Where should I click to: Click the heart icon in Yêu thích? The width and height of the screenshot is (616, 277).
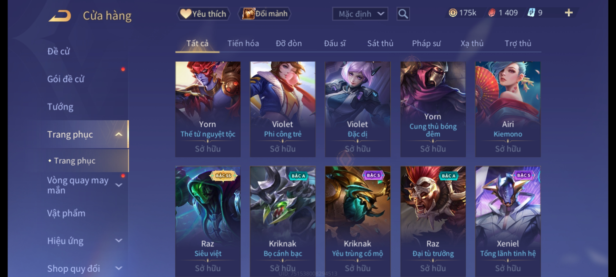point(185,14)
